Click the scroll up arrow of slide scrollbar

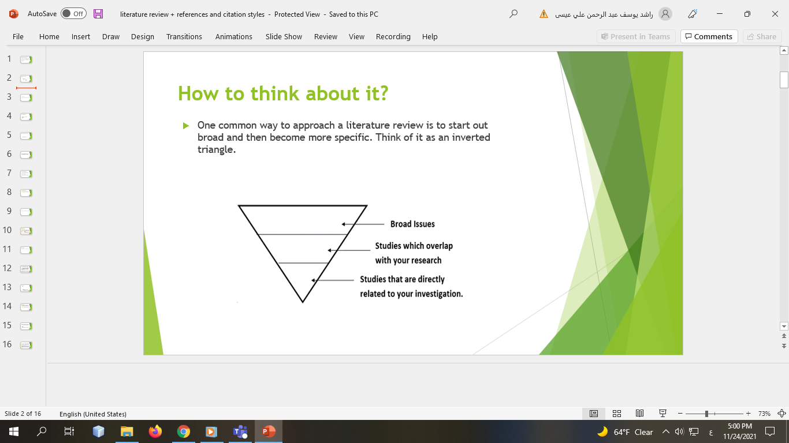[x=784, y=51]
